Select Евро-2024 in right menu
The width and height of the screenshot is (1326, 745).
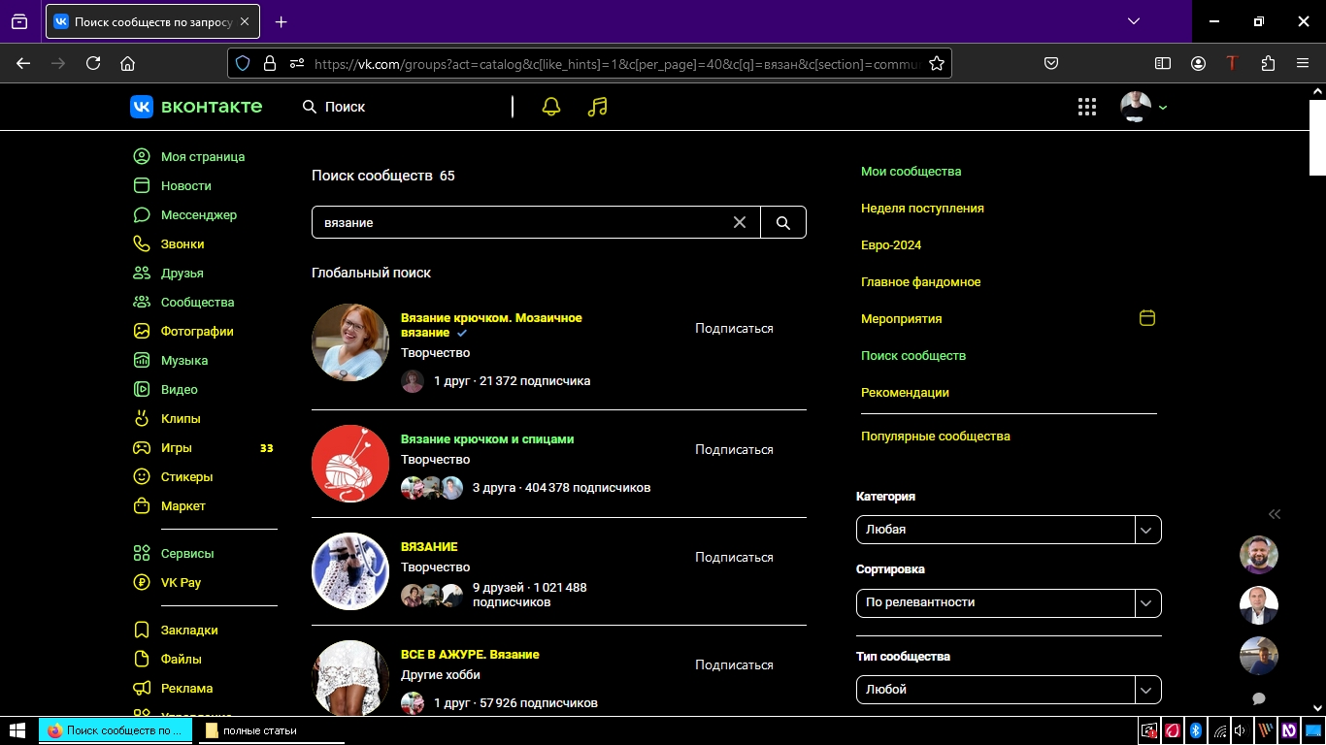pyautogui.click(x=891, y=245)
